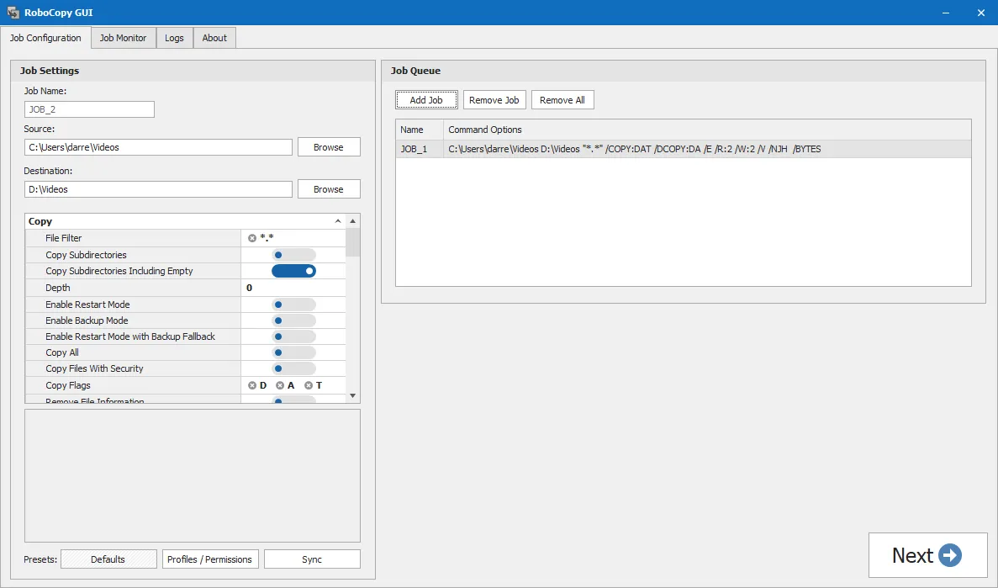Click the up arrow of the Copy settings scrollbar

click(x=353, y=220)
